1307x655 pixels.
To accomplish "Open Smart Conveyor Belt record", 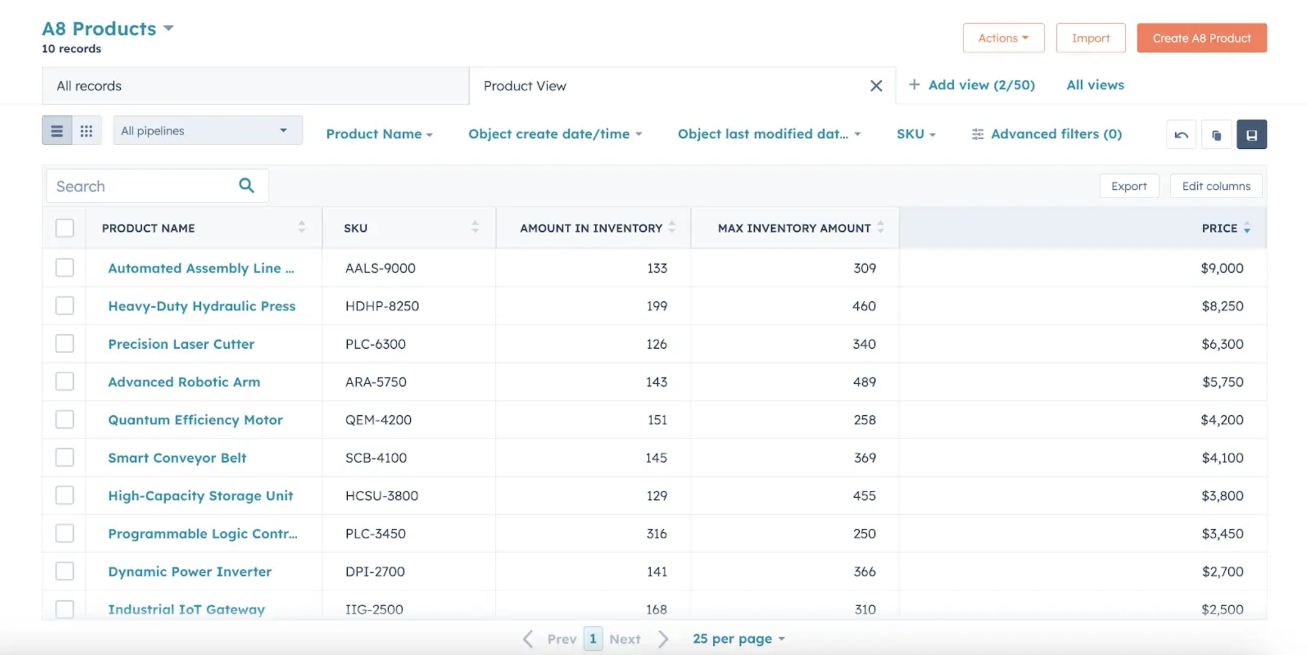I will (x=177, y=457).
